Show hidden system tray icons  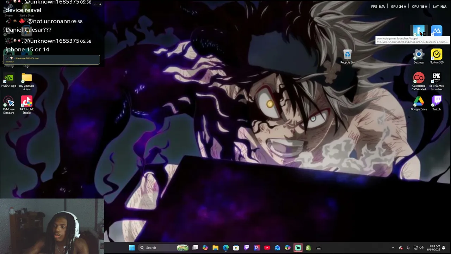click(393, 248)
